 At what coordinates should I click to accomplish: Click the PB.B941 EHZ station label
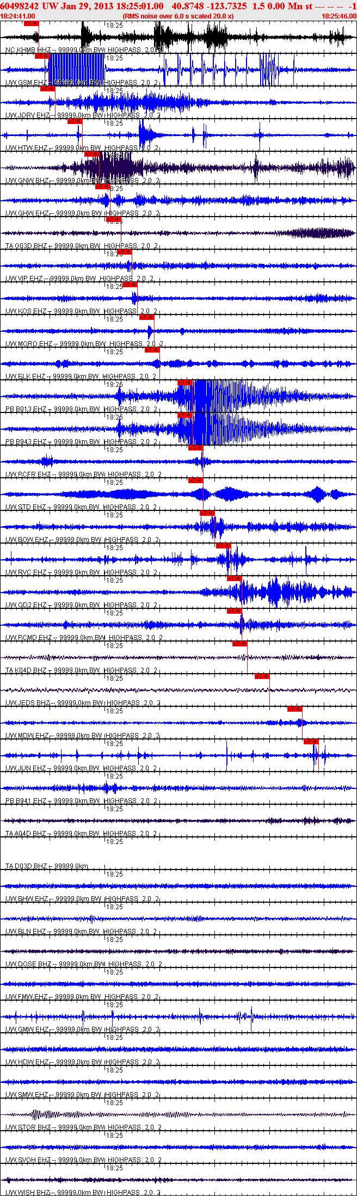26,801
